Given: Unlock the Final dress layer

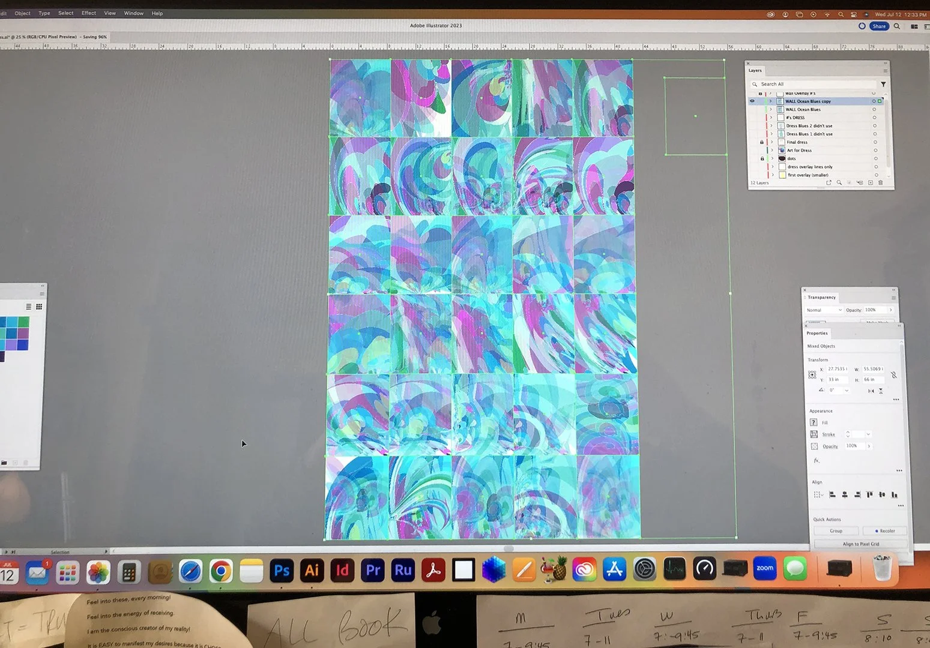Looking at the screenshot, I should coord(762,142).
